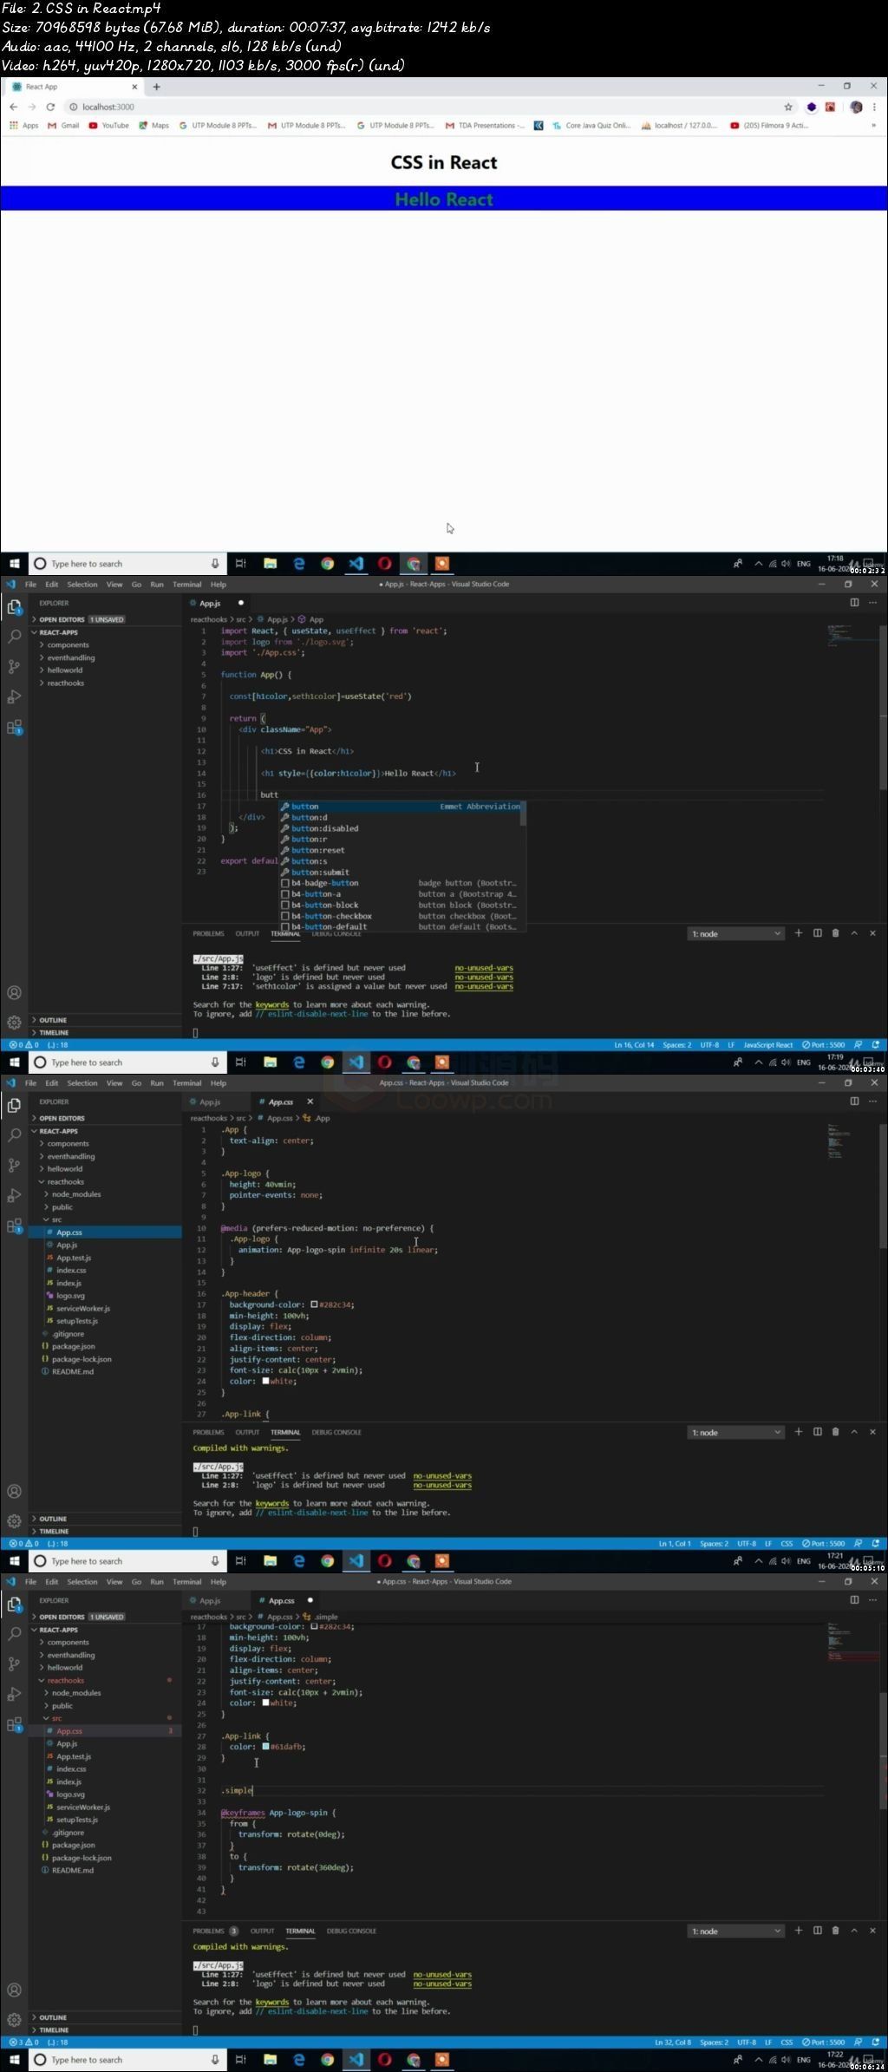
Task: Maximize the terminal panel in App.js editor window
Action: [854, 933]
